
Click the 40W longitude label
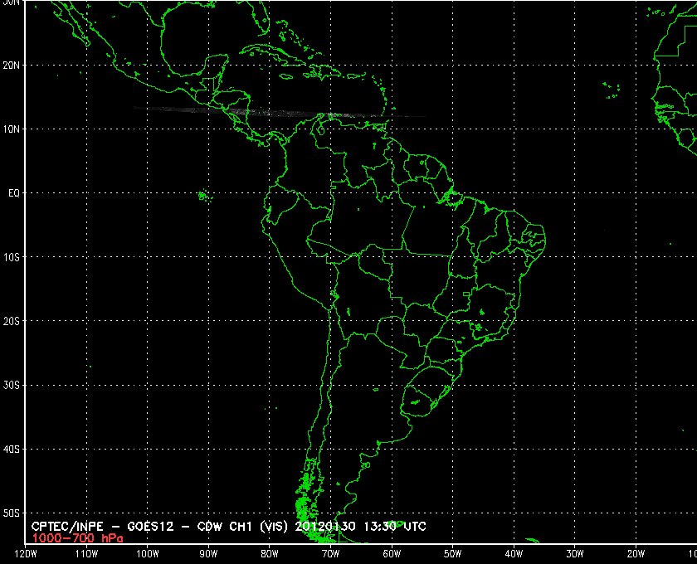(514, 554)
